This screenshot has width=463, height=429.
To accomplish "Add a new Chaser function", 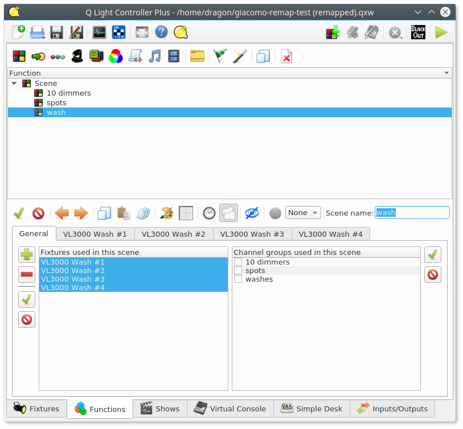I will click(x=38, y=56).
